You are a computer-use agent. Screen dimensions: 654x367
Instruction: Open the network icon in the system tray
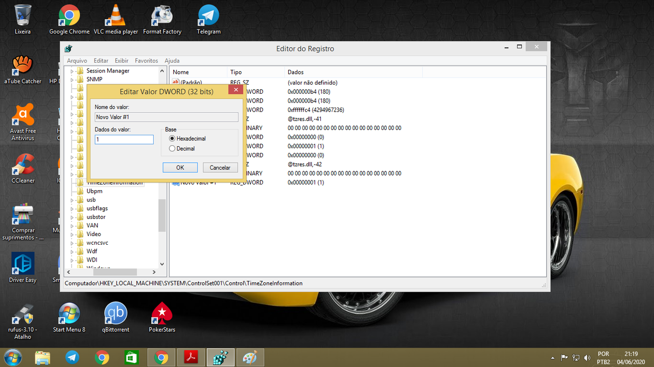576,358
